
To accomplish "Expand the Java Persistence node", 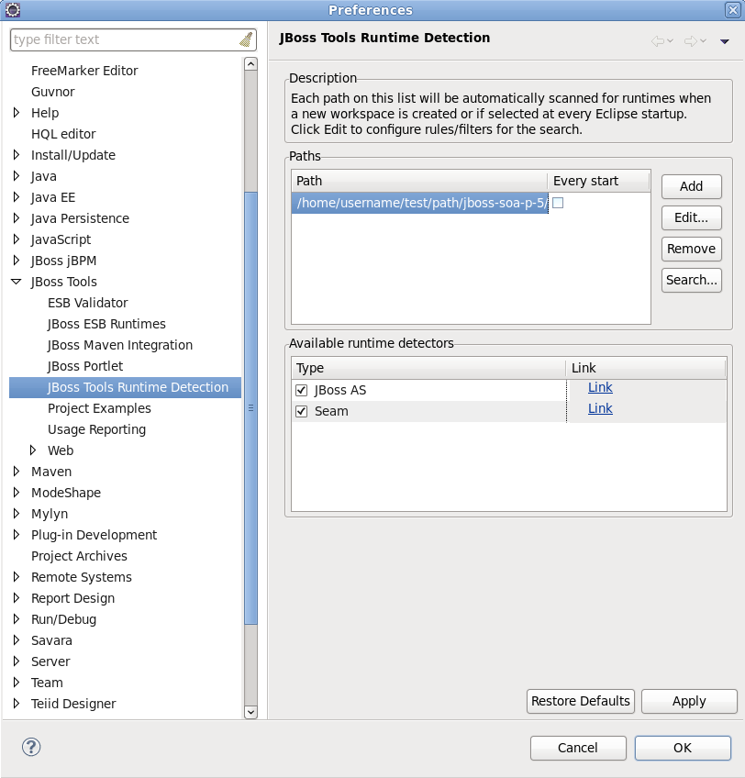I will (17, 218).
